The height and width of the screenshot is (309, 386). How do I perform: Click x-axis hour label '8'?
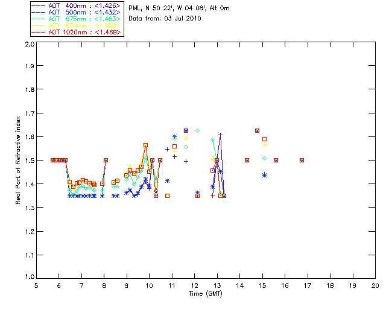[x=104, y=285]
